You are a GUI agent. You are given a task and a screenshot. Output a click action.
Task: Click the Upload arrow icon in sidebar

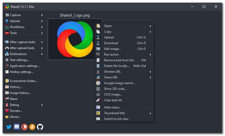click(7, 21)
